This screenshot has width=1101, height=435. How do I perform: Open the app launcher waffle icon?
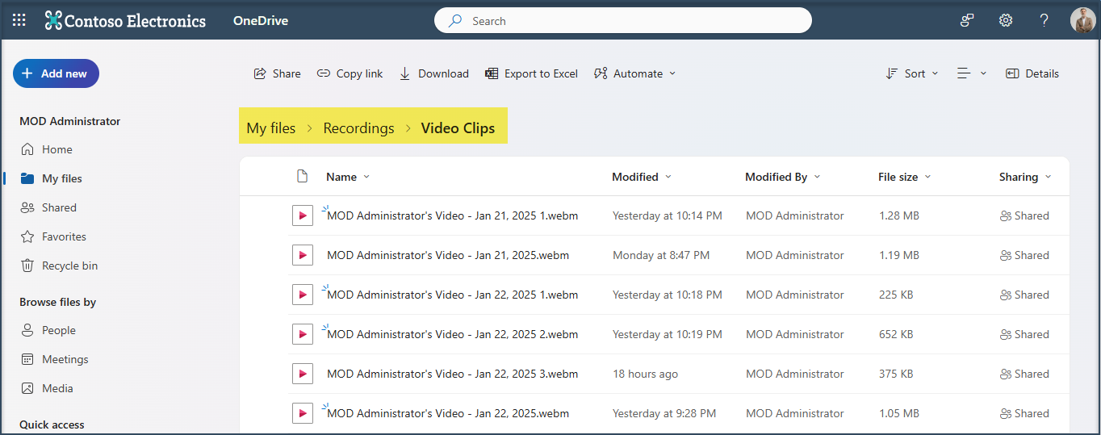click(x=19, y=20)
